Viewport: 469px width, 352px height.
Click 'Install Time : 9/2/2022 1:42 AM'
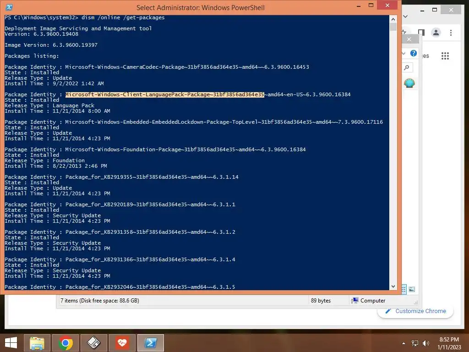[54, 83]
